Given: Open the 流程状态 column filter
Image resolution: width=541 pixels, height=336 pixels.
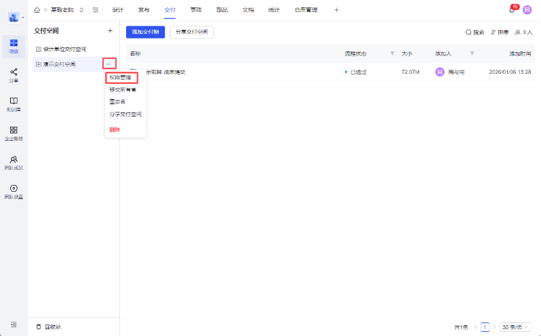Looking at the screenshot, I should (x=392, y=53).
